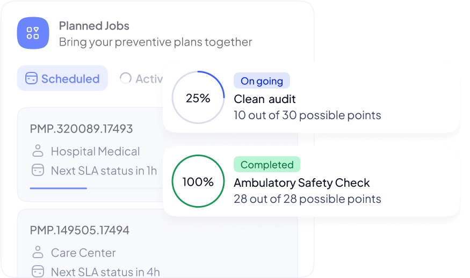The image size is (470, 278).
Task: Click 10 out of 30 possible points text
Action: click(x=307, y=115)
